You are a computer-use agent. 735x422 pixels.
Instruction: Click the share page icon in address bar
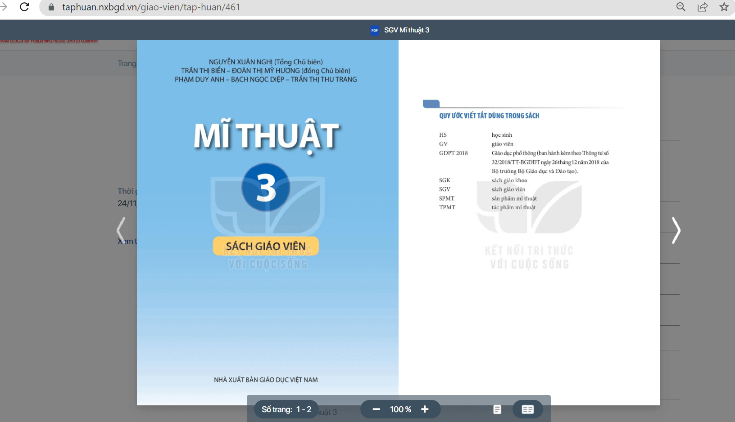pyautogui.click(x=703, y=7)
